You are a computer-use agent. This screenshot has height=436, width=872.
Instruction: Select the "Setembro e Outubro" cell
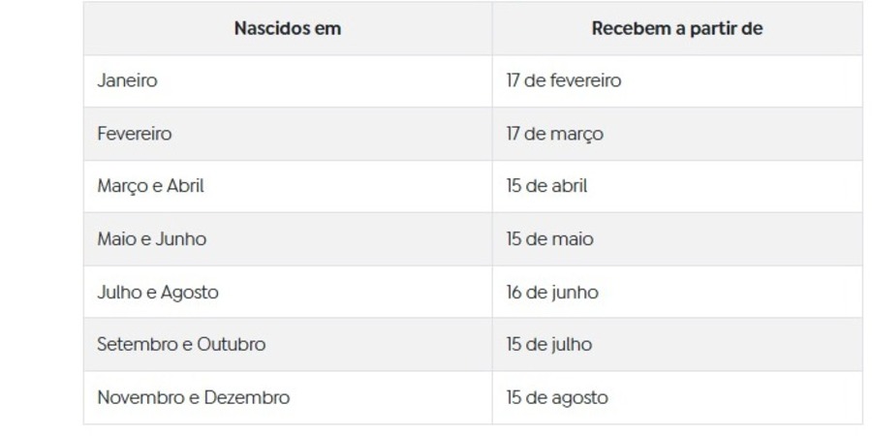tap(288, 345)
